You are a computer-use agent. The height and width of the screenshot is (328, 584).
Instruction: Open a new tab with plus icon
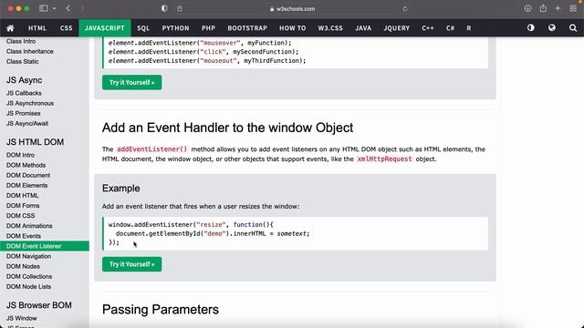558,8
